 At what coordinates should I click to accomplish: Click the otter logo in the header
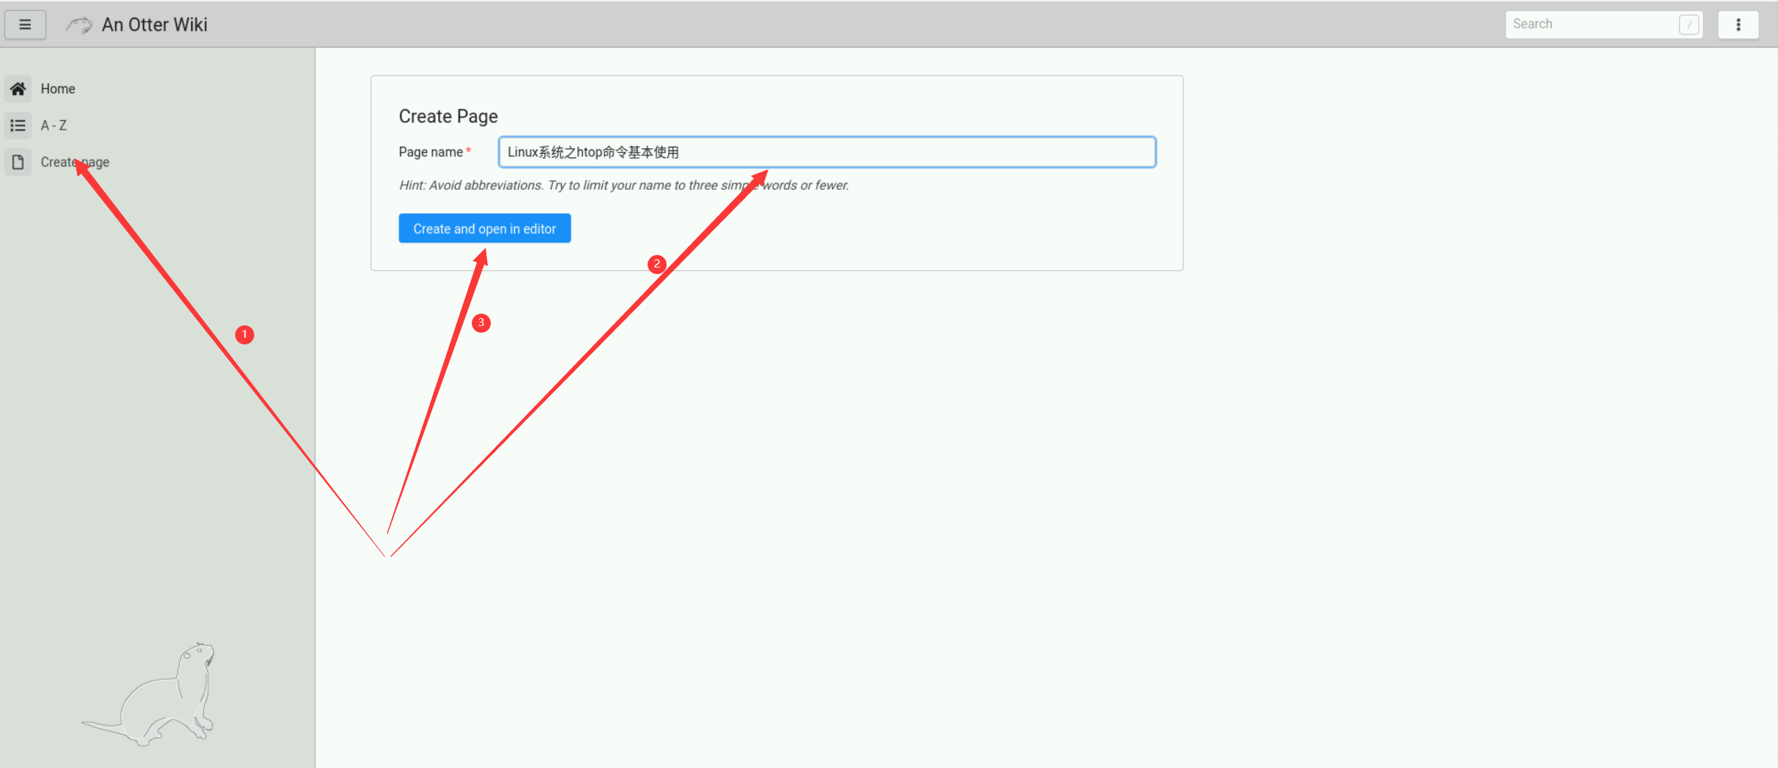pyautogui.click(x=78, y=25)
